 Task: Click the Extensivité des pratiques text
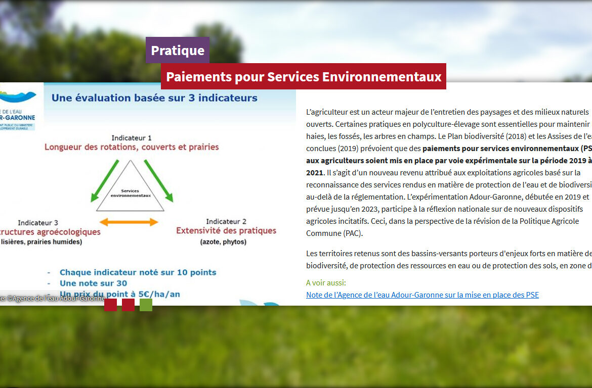coord(226,231)
